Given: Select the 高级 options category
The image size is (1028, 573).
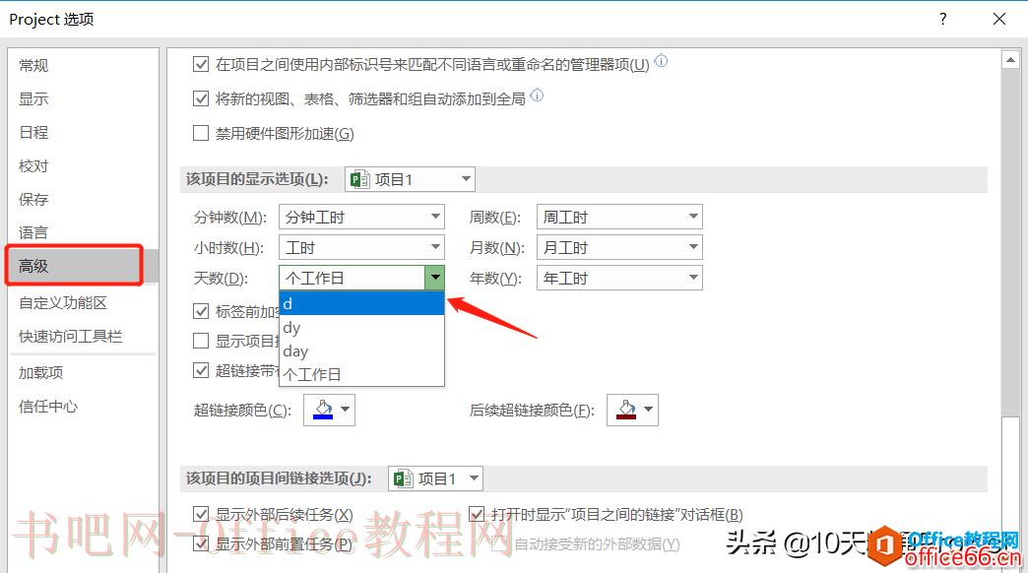Looking at the screenshot, I should 84,266.
